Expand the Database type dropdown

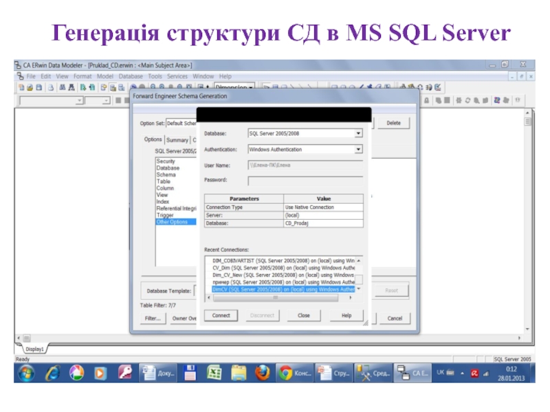358,134
